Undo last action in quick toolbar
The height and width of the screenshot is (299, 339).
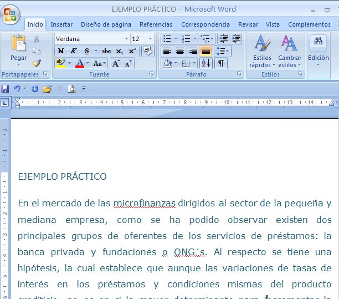point(17,89)
